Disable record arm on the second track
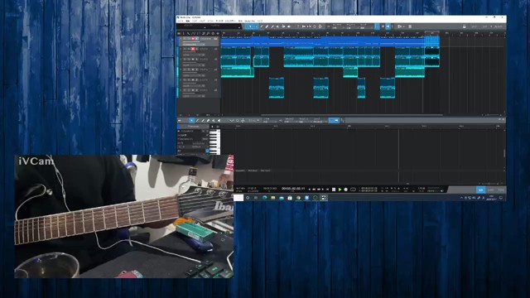This screenshot has height=298, width=530. (193, 49)
